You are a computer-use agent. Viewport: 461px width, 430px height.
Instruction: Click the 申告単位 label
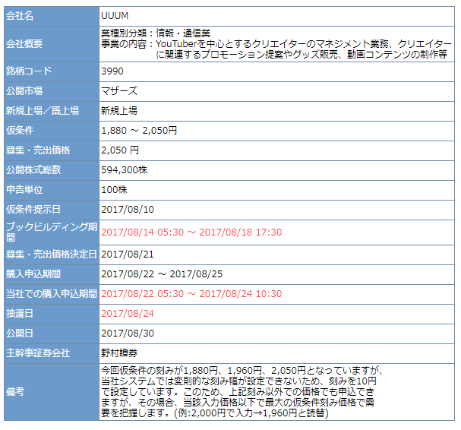(x=24, y=190)
